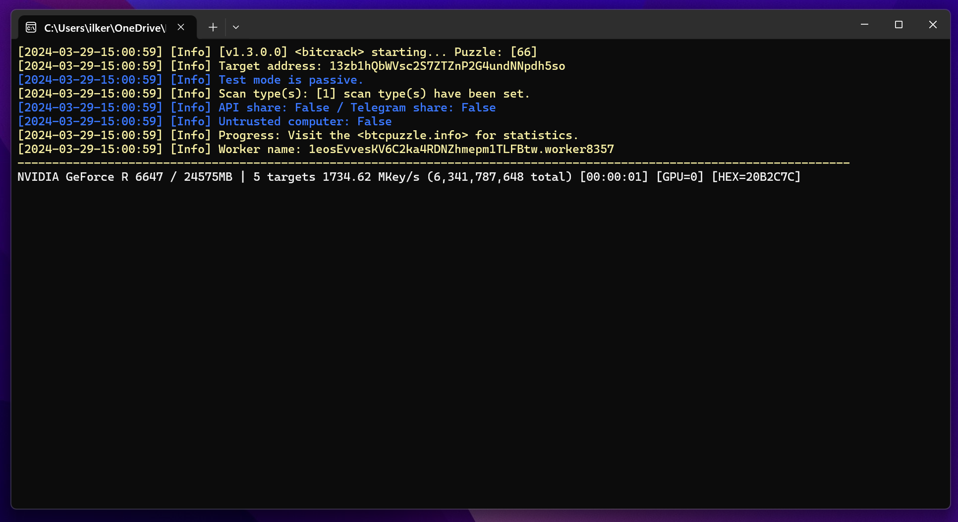Expand the new tab profile menu

click(x=236, y=27)
